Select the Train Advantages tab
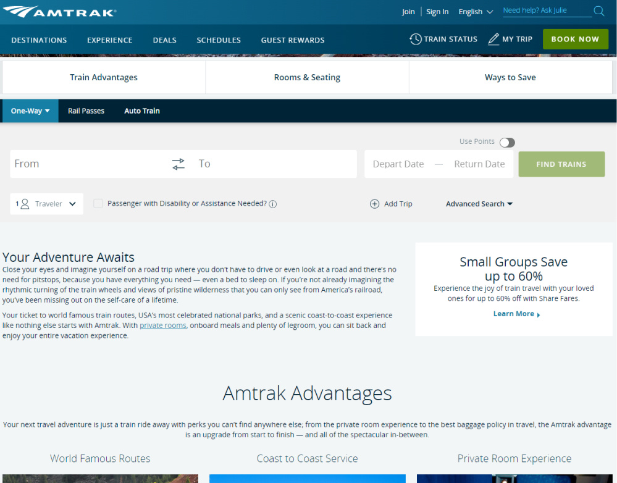Screen dimensions: 617x483 click(104, 77)
